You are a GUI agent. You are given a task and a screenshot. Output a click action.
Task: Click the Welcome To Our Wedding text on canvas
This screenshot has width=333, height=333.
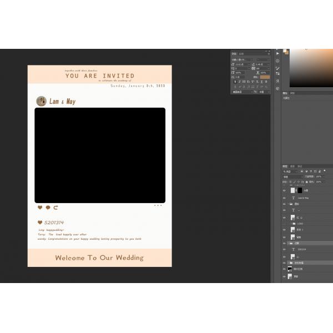[x=99, y=258]
